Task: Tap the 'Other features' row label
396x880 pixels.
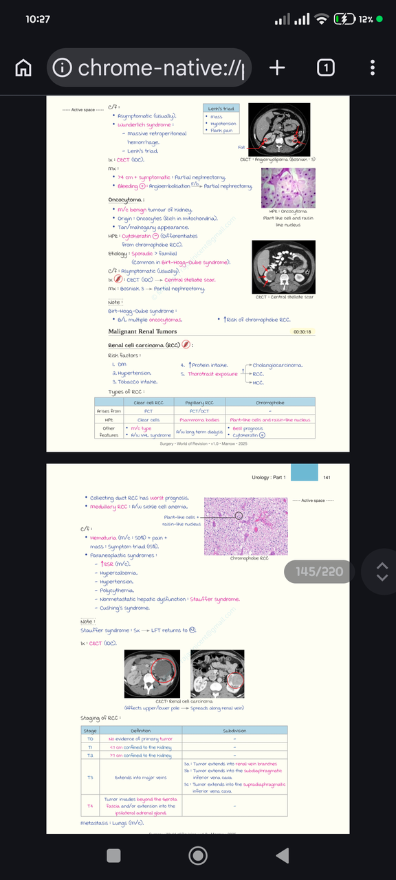Action: 109,432
